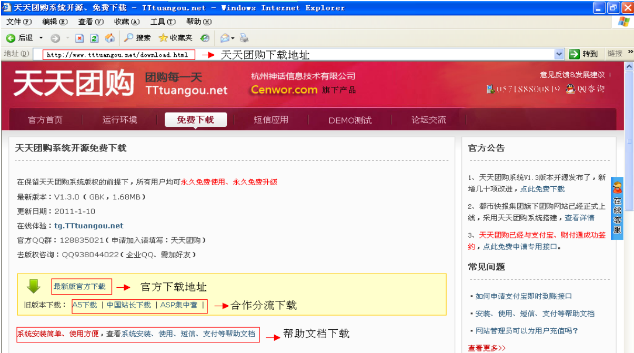Click the Stop loading icon
The height and width of the screenshot is (353, 634).
[79, 38]
